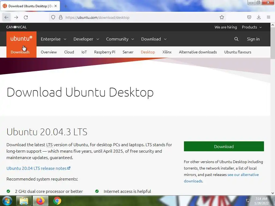Screen dimensions: 275x206
Task: Go to the Overview tab
Action: pyautogui.click(x=49, y=52)
